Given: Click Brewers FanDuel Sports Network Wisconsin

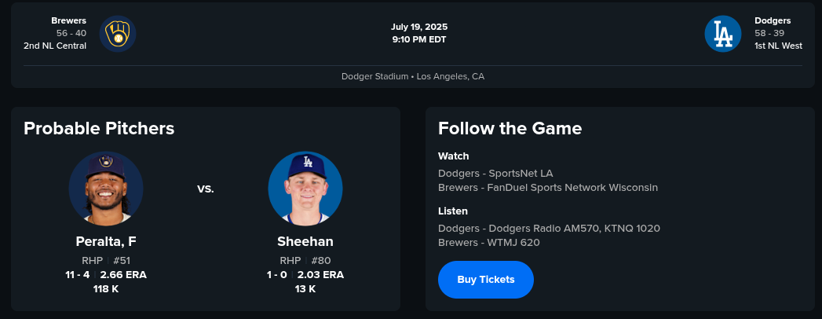Looking at the screenshot, I should coord(547,188).
